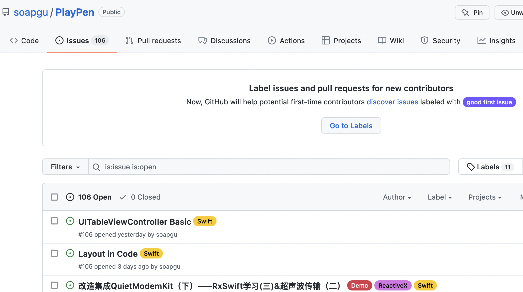Image resolution: width=523 pixels, height=292 pixels.
Task: Expand the Filters dropdown
Action: pyautogui.click(x=65, y=167)
